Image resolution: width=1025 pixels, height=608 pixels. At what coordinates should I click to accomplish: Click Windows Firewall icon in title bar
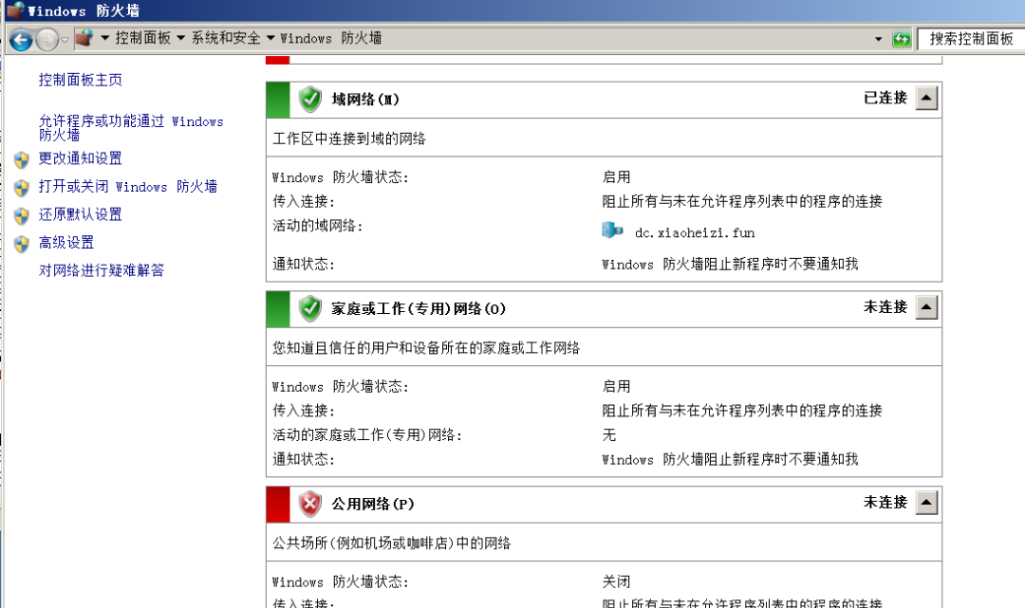point(15,10)
